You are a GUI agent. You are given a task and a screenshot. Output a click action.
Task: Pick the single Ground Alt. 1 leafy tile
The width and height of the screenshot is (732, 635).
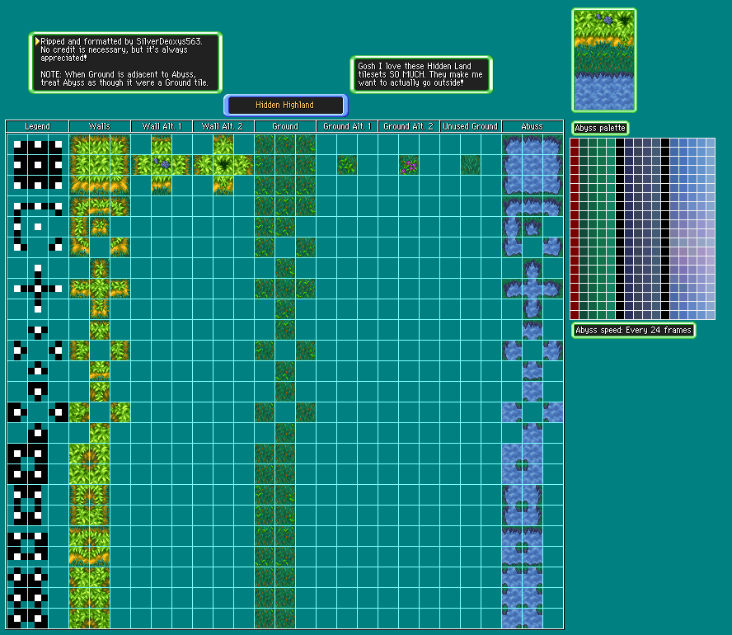tap(347, 165)
